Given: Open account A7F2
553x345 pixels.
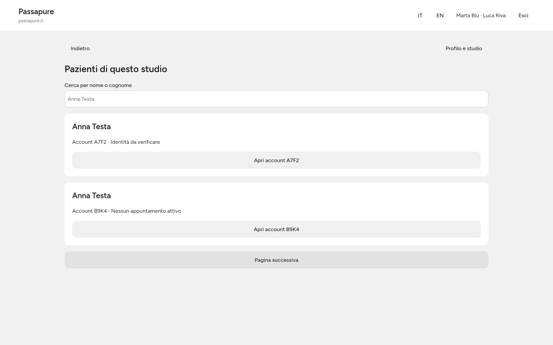Looking at the screenshot, I should [276, 160].
